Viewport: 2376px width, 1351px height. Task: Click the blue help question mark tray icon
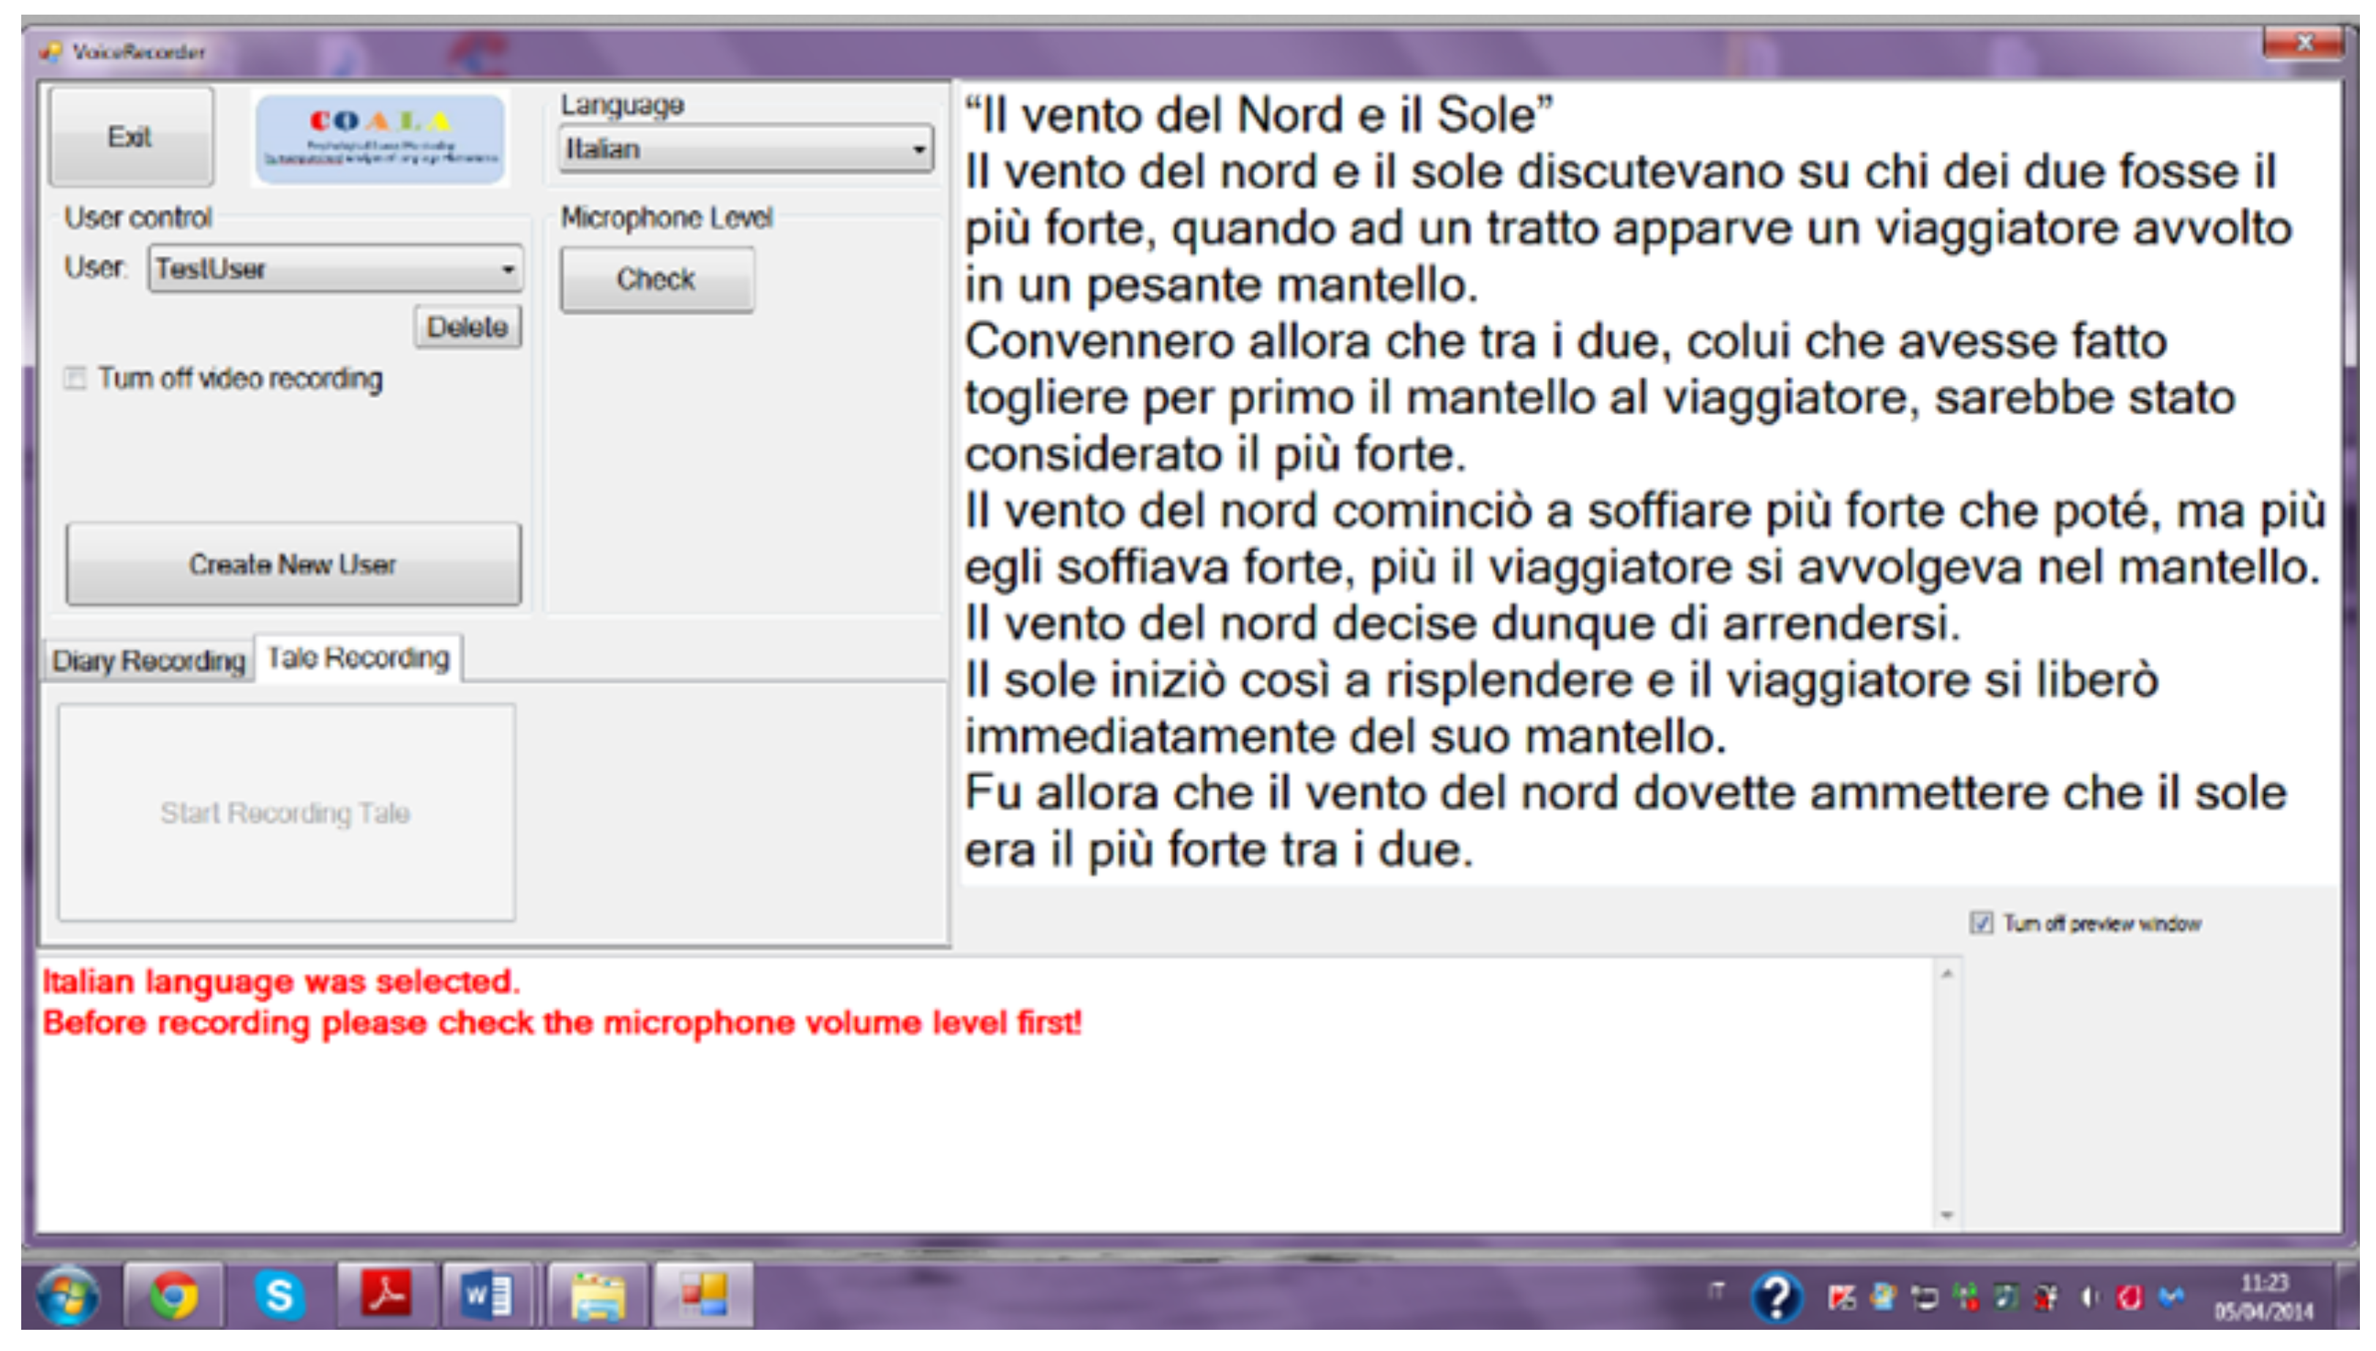[1776, 1297]
